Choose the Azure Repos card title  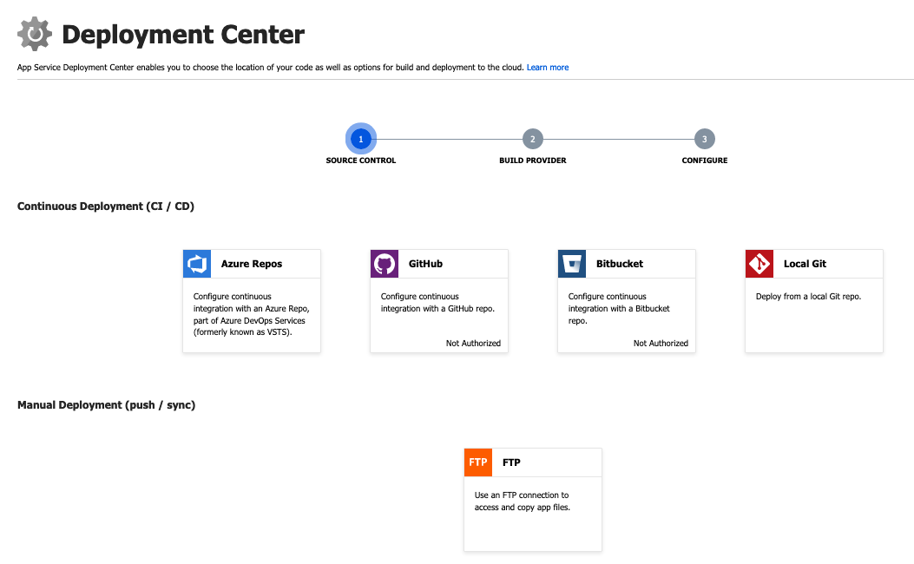click(251, 264)
